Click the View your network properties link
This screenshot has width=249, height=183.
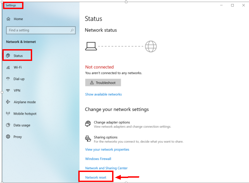pyautogui.click(x=107, y=150)
